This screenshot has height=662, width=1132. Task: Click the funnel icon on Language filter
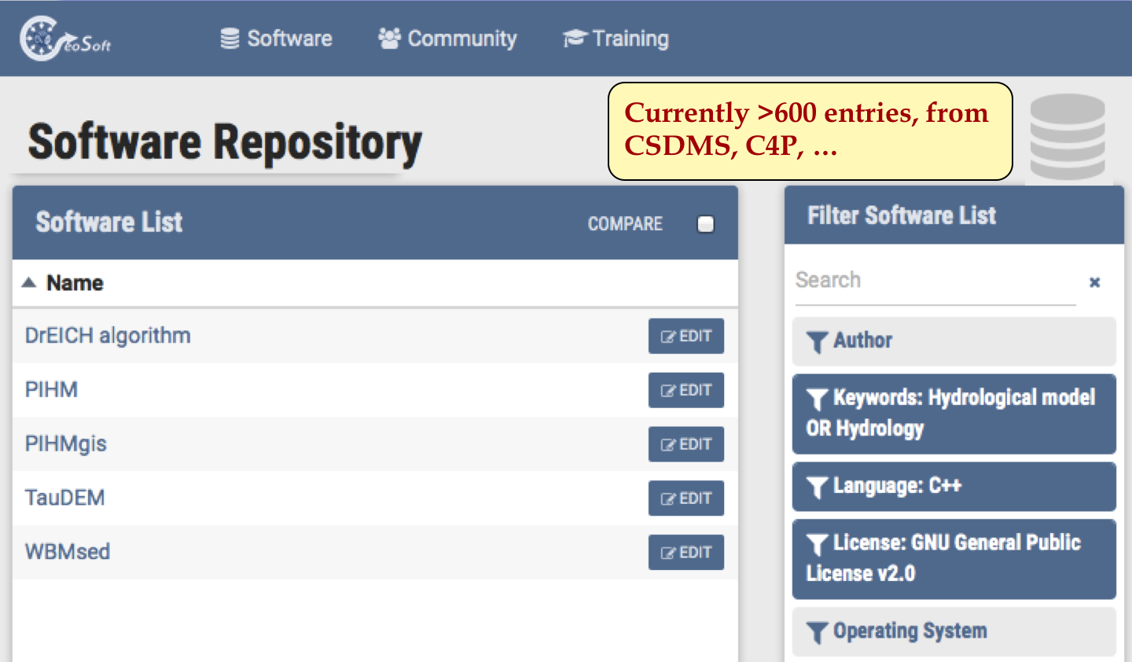tap(817, 487)
